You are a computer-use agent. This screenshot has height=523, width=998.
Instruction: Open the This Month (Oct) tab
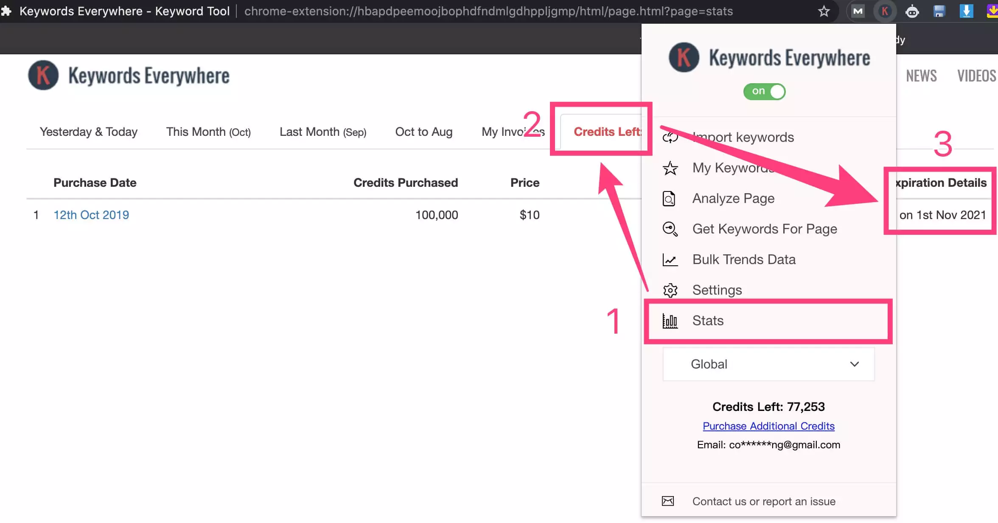(208, 132)
